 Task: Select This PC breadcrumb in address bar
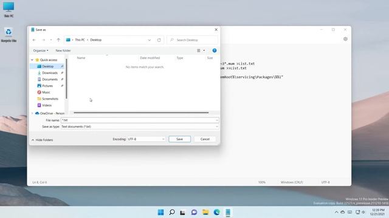click(x=80, y=40)
